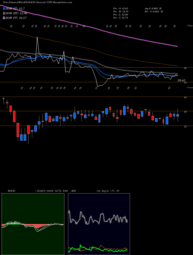Click the white DOW MT legend swatch

(x=4, y=13)
